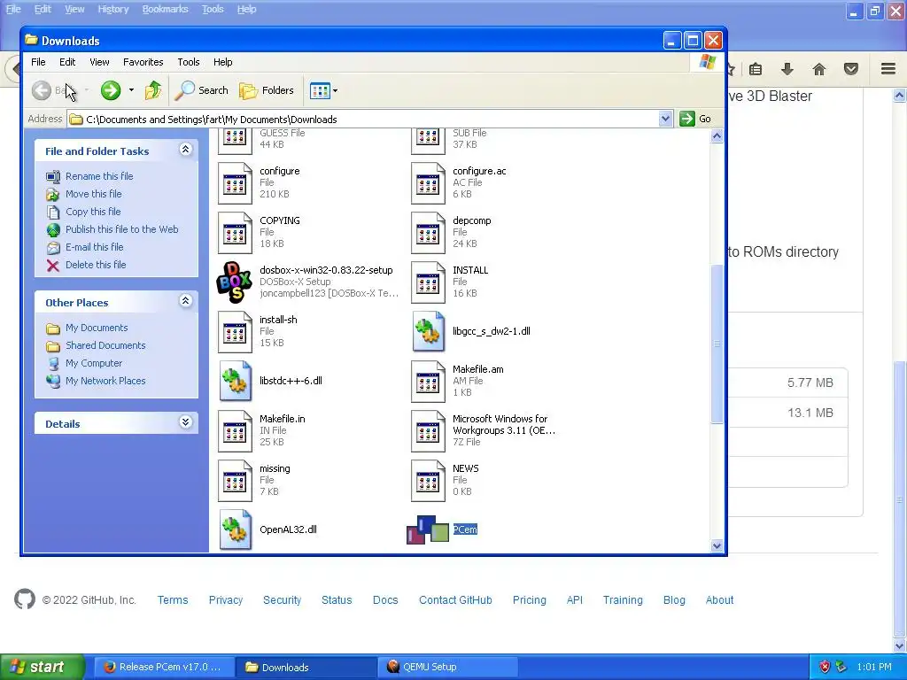Open Explorer View menu
Screen dimensions: 907x680
coord(99,62)
